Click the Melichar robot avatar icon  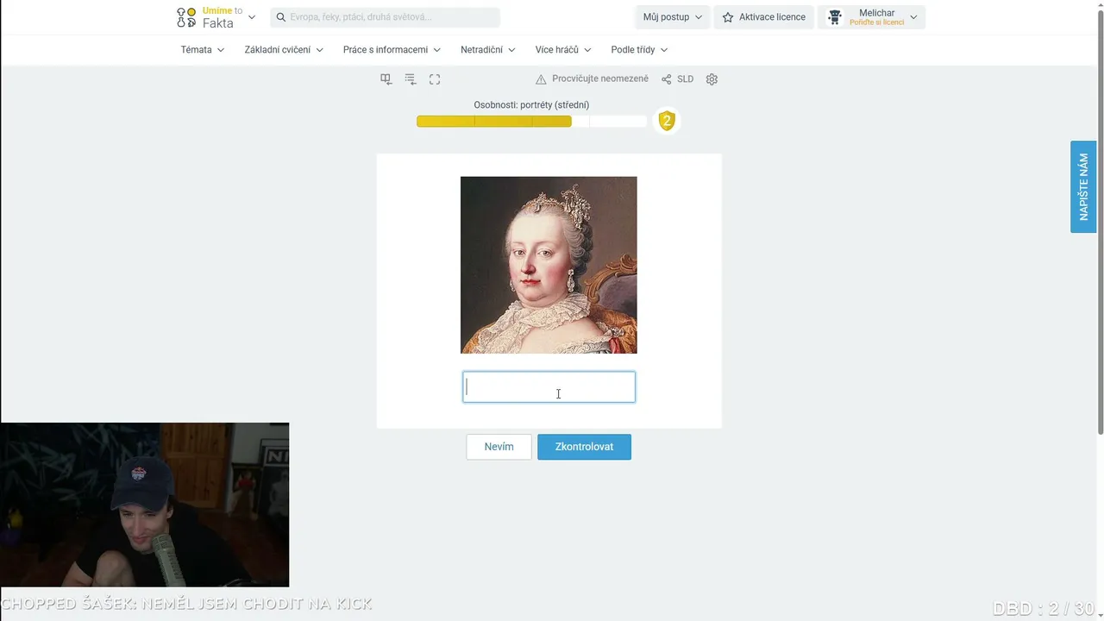[834, 17]
